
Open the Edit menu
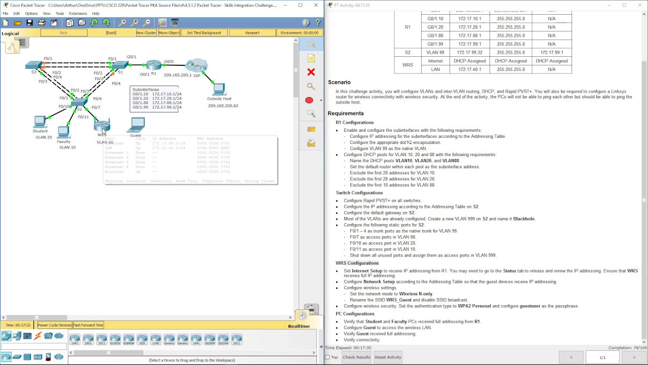click(17, 13)
